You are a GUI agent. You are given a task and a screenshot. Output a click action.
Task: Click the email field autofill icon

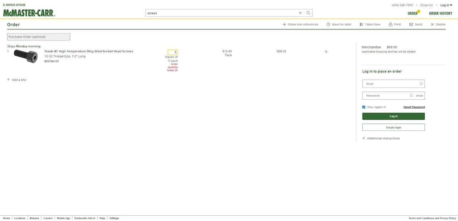(x=421, y=84)
